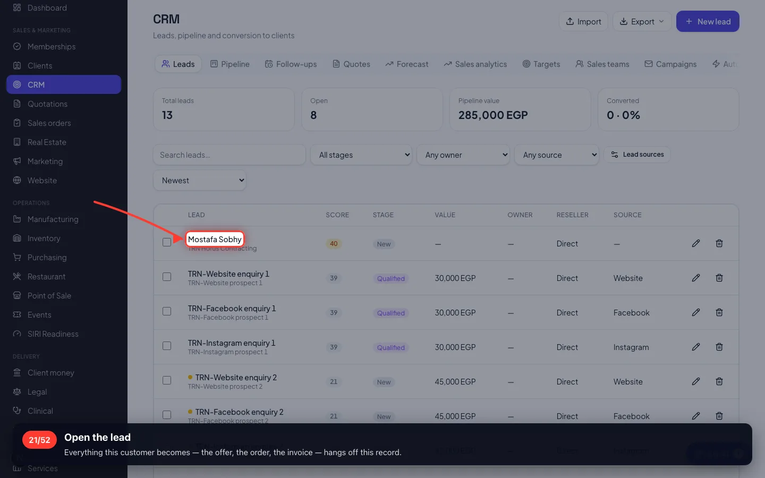Edit the TRN-Instagram enquiry 1 lead
Viewport: 765px width, 478px height.
coord(696,347)
